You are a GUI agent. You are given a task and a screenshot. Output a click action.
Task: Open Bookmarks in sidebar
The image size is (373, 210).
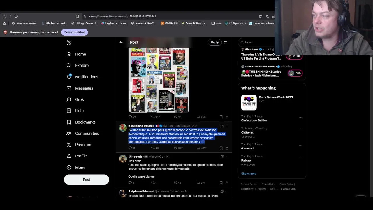(x=81, y=122)
